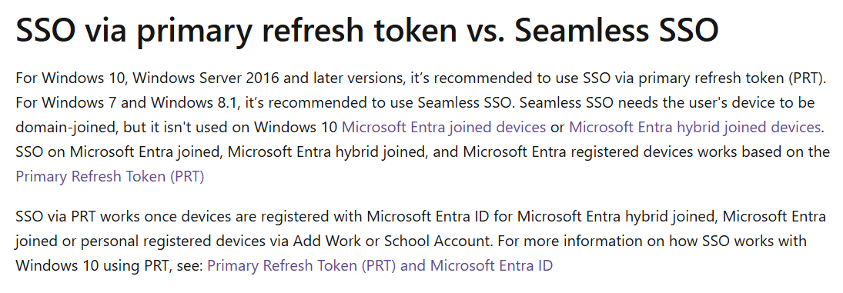Open the Microsoft Entra joined devices link
The width and height of the screenshot is (843, 293).
coord(443,127)
